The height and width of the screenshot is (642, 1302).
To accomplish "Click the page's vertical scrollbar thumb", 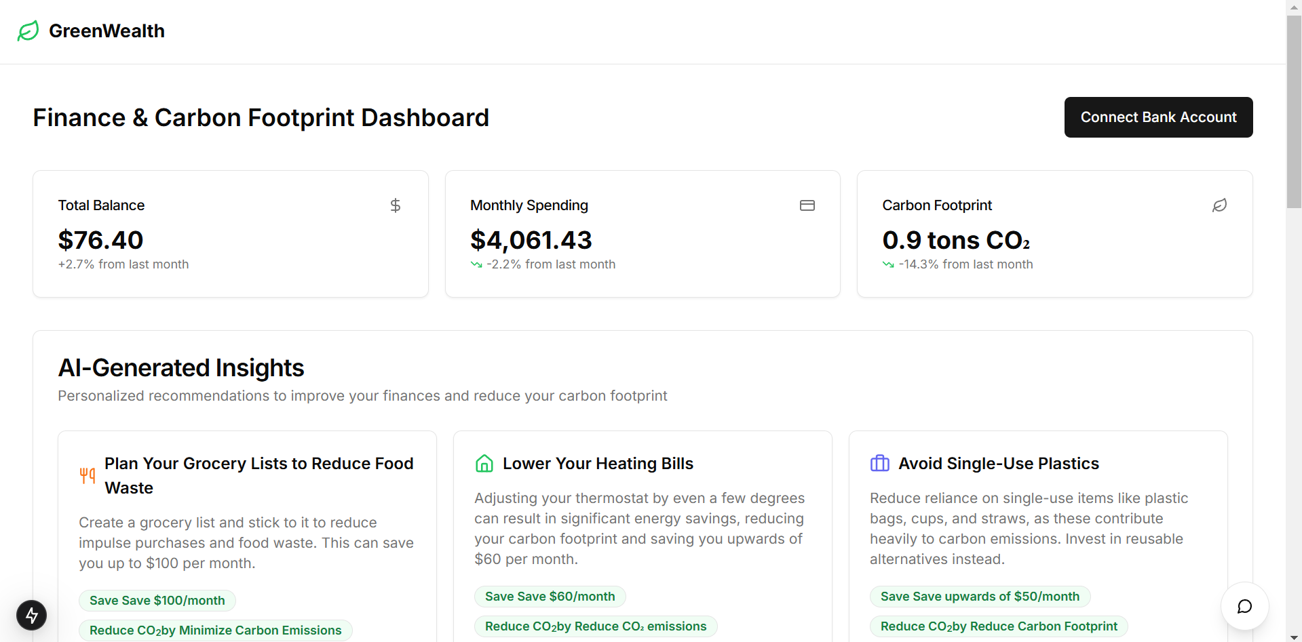I will (1294, 112).
